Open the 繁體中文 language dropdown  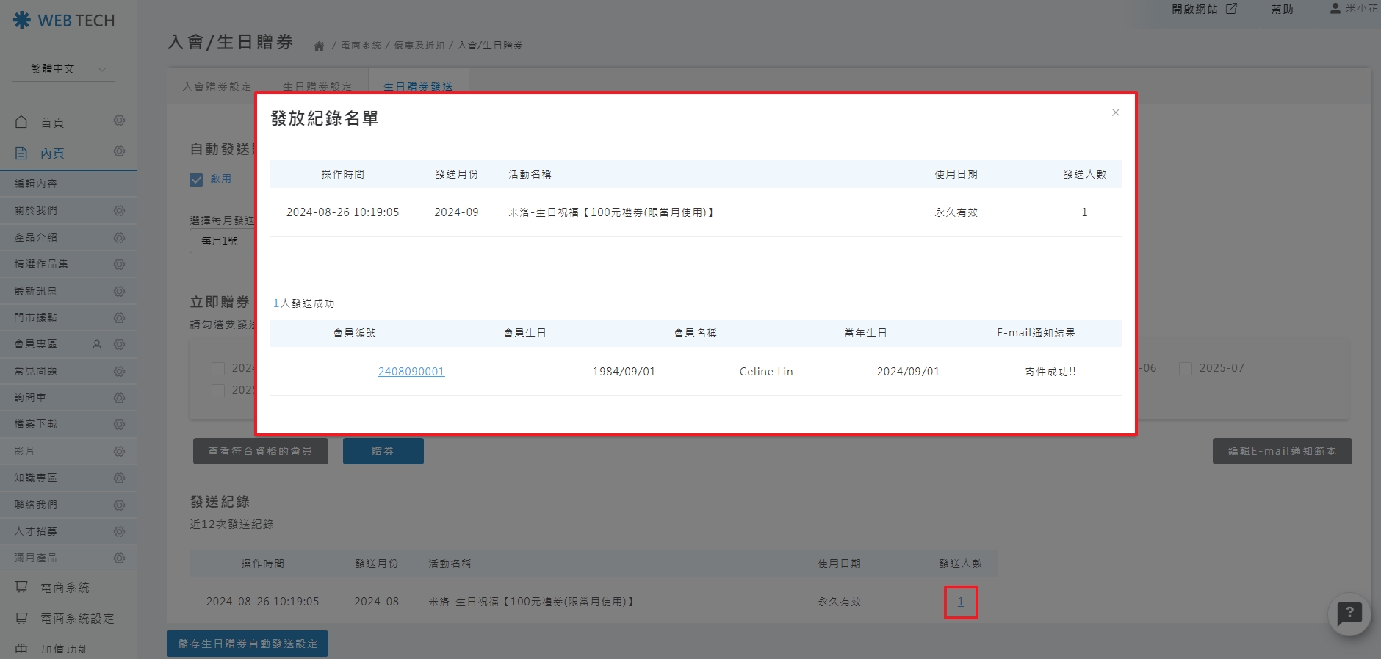66,69
